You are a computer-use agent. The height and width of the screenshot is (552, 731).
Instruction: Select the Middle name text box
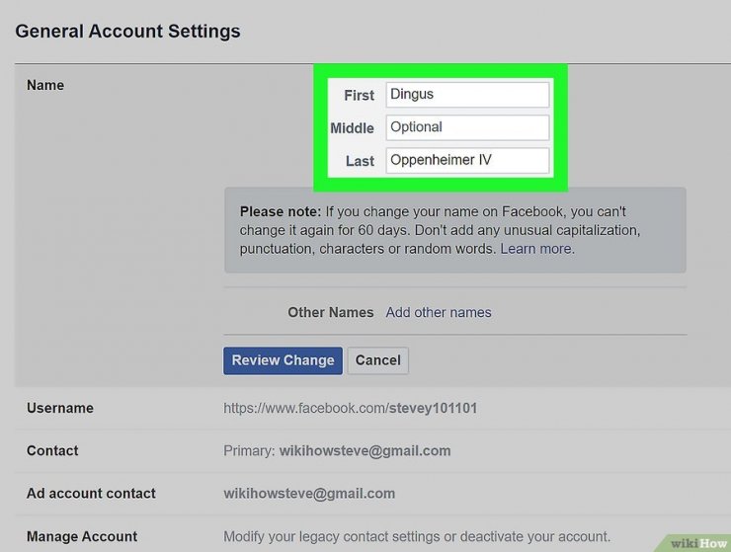466,127
